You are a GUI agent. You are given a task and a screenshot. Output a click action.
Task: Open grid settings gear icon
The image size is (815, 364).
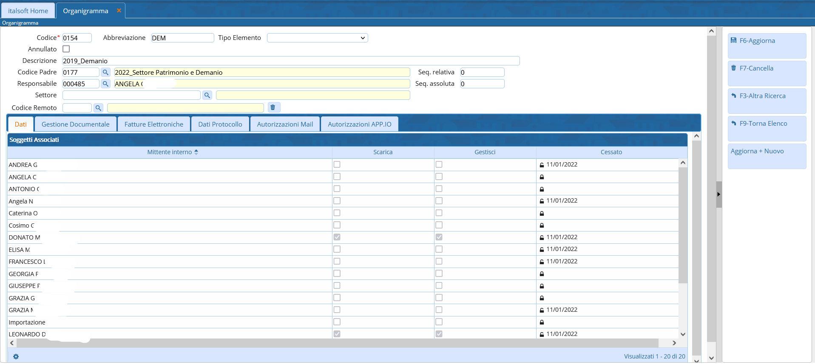[x=16, y=357]
